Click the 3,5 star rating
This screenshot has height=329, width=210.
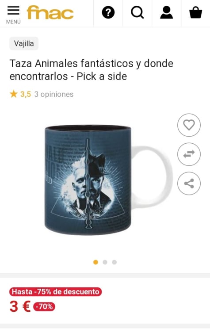[20, 94]
